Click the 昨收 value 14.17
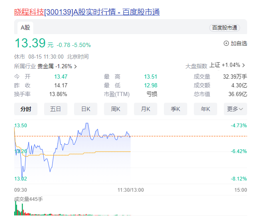Screen dimensions: 270x220 [x=61, y=85]
